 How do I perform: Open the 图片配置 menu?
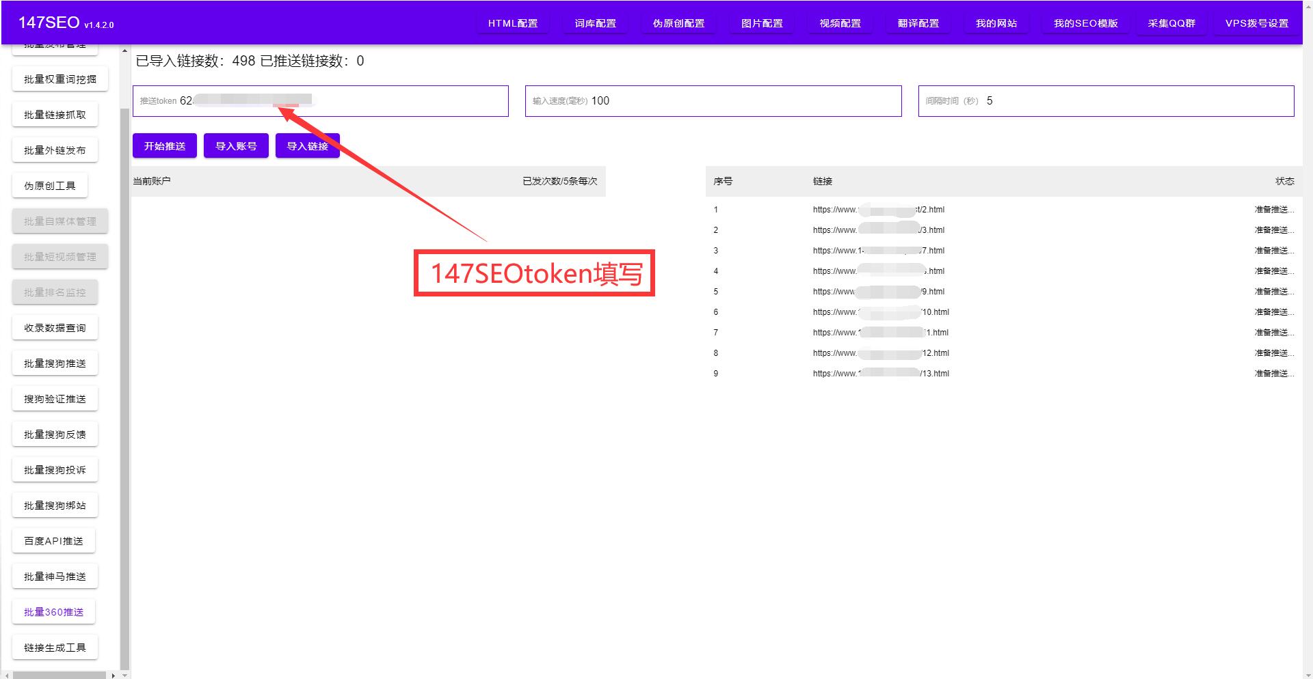coord(762,23)
